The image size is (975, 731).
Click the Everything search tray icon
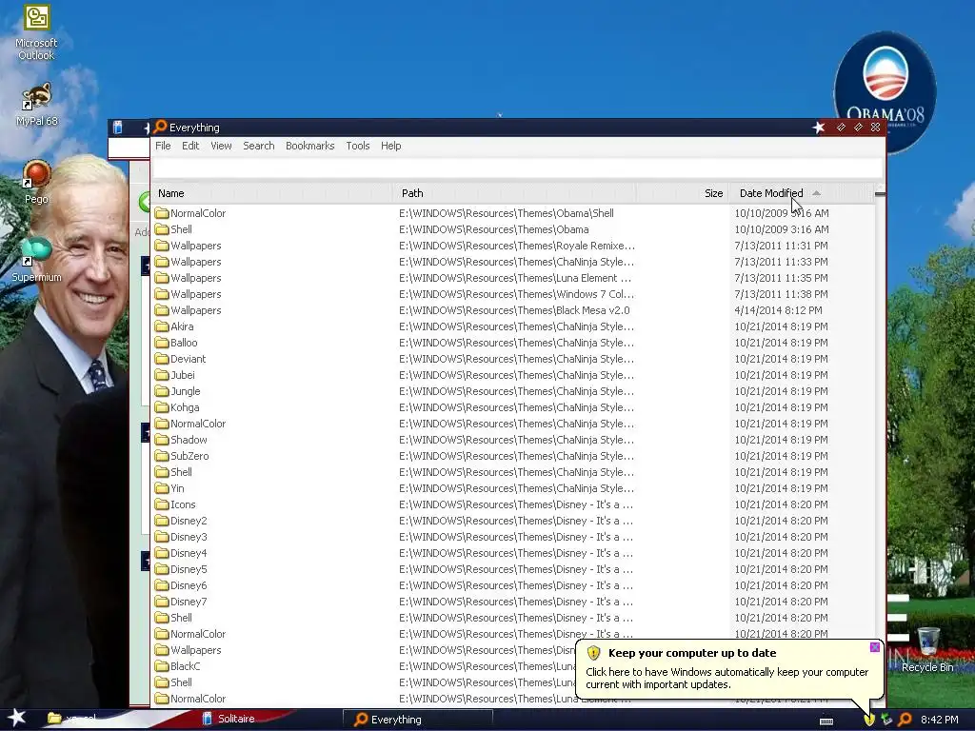click(x=905, y=720)
